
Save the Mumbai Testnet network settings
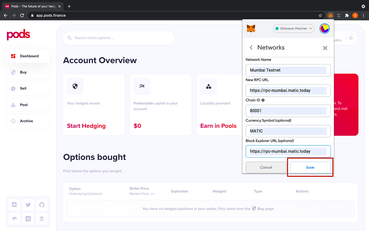point(310,167)
